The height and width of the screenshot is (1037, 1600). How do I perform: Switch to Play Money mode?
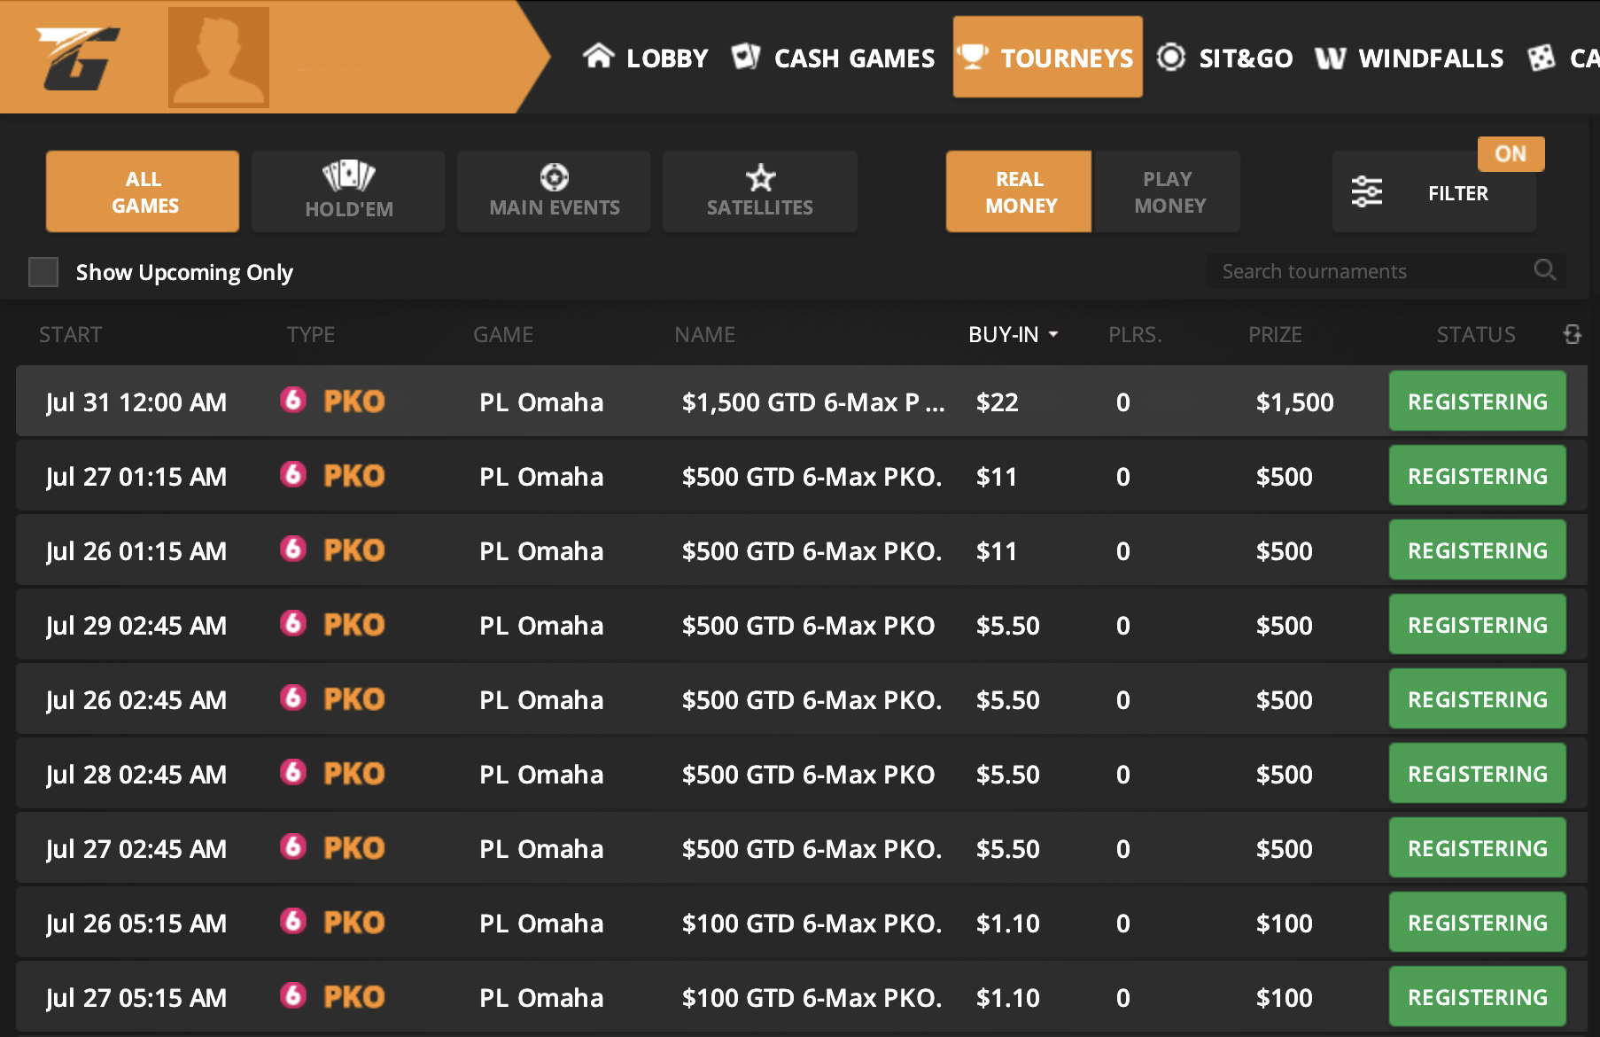(x=1169, y=192)
